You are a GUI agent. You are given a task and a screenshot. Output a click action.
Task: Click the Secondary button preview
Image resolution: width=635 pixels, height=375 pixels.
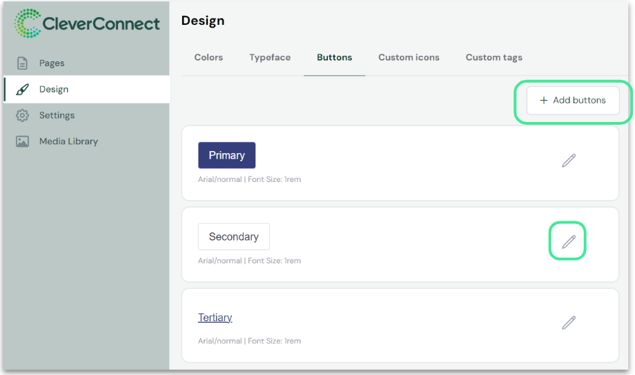point(233,236)
